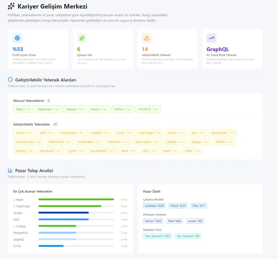Click the shield icon beside Geliştirilebilir Yetenek Alanları
278x259 pixels.
(x=10, y=79)
